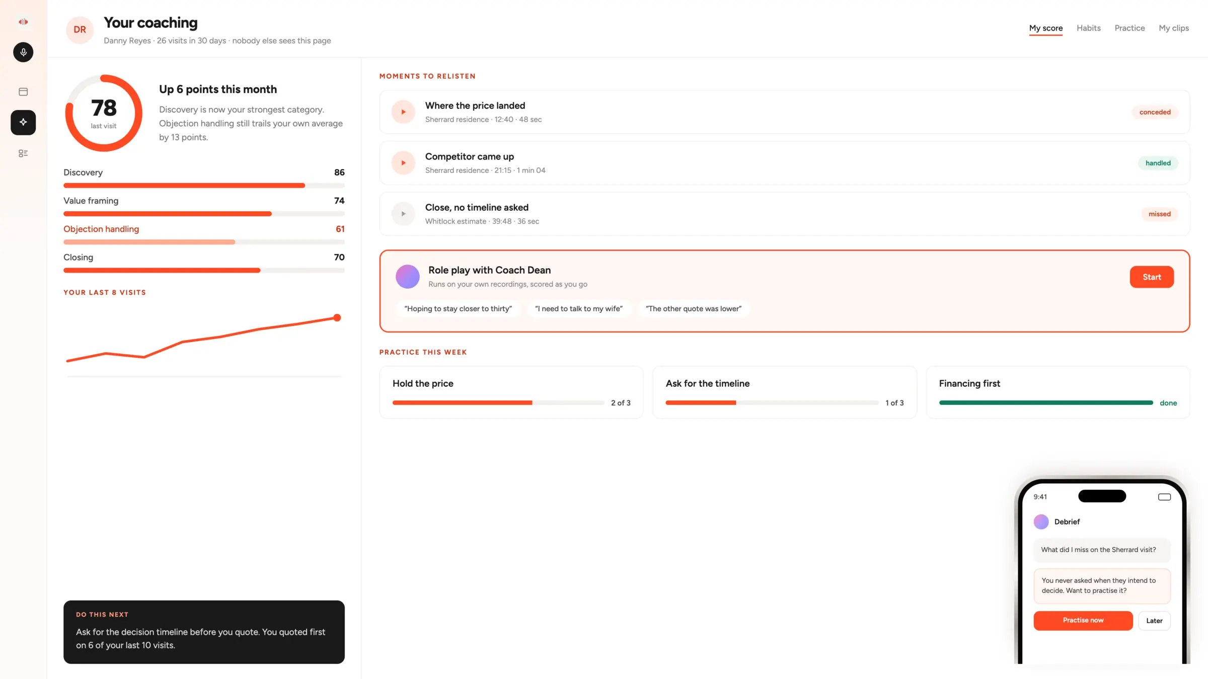Play the 'Close, no timeline asked' clip
1208x679 pixels.
(x=403, y=214)
